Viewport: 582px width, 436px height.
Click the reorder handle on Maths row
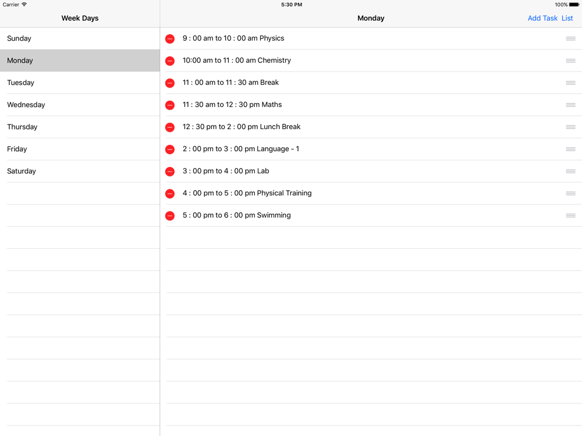(x=570, y=105)
